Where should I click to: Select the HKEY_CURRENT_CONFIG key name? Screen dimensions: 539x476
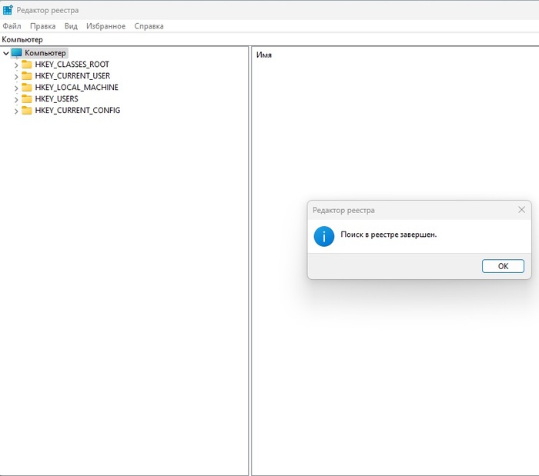[78, 110]
